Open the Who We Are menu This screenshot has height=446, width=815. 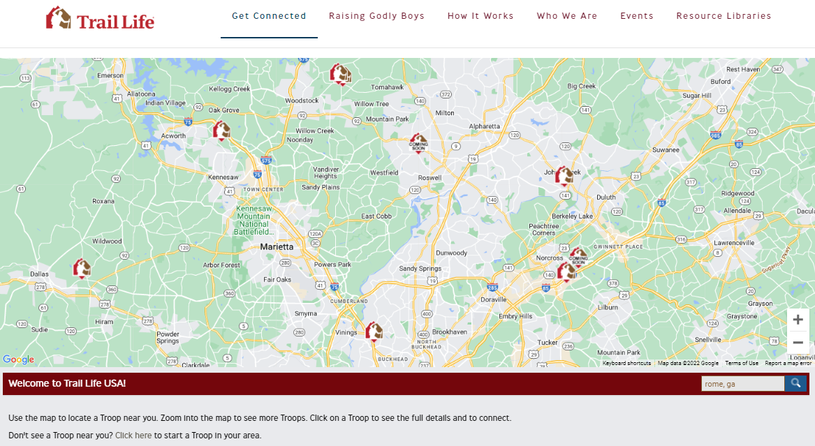click(567, 16)
